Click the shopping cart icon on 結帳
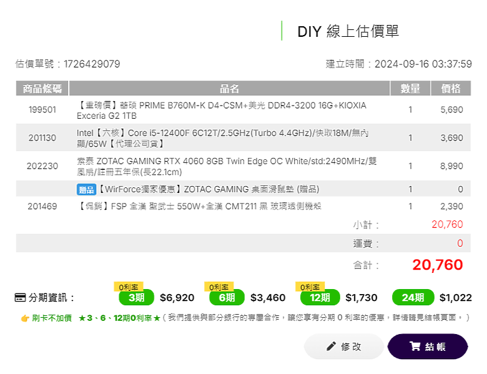The height and width of the screenshot is (374, 487). point(415,346)
